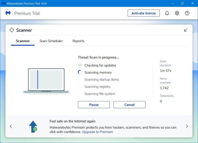Click the Malwarebytes title bar icon
198x143 pixels.
4,3
